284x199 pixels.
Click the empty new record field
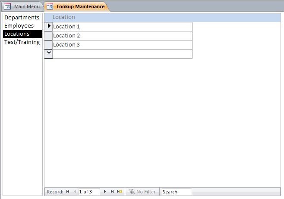(x=122, y=54)
